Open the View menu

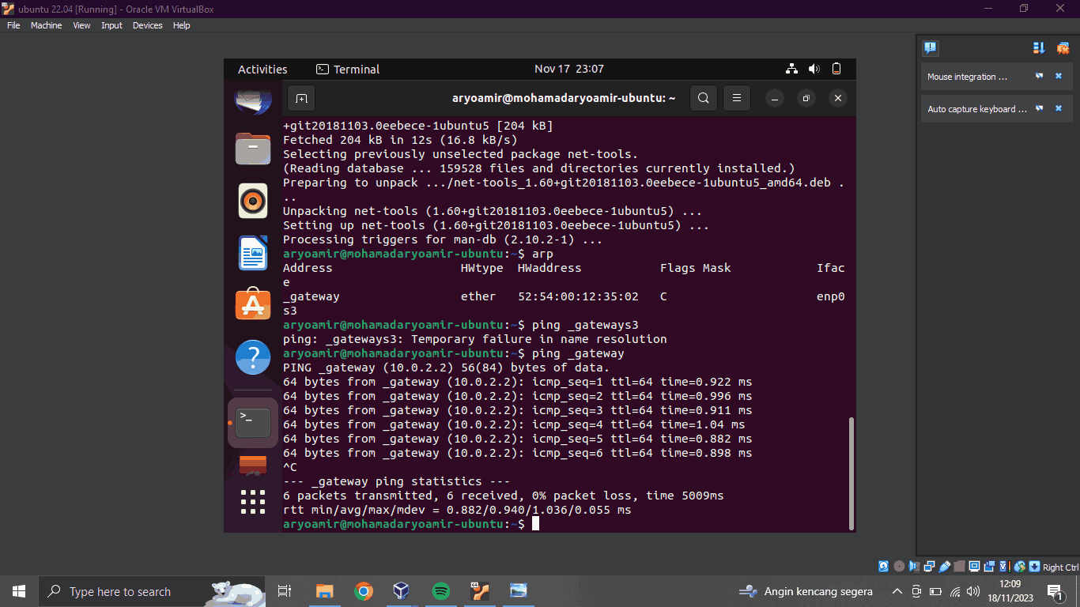[x=81, y=25]
